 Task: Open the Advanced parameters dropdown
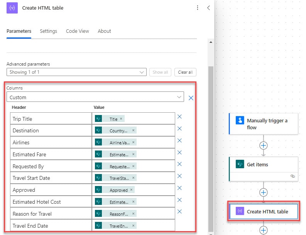pyautogui.click(x=76, y=72)
